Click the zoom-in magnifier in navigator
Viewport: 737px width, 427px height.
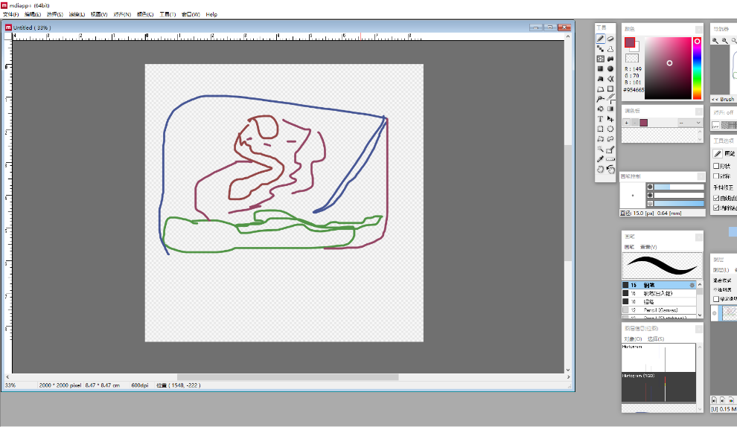(x=716, y=40)
